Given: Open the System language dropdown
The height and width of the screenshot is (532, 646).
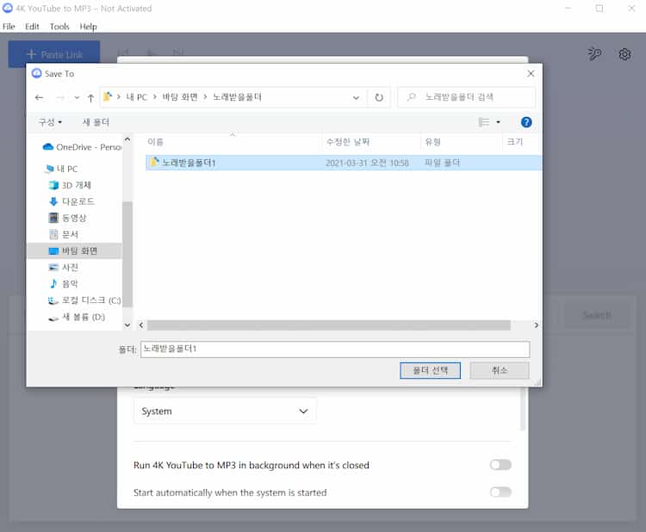Looking at the screenshot, I should click(x=225, y=411).
